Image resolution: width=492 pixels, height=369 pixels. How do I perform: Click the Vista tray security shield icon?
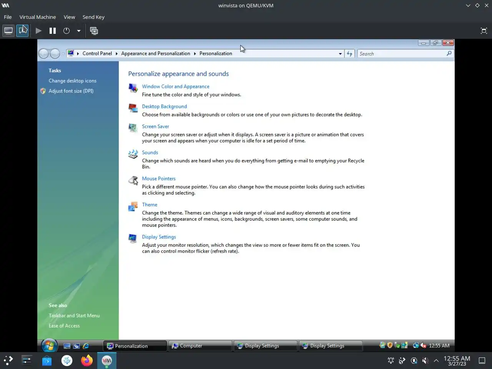pos(390,345)
